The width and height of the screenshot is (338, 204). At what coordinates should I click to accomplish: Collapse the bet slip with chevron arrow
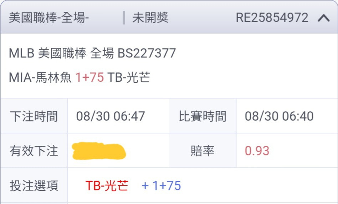click(x=323, y=18)
